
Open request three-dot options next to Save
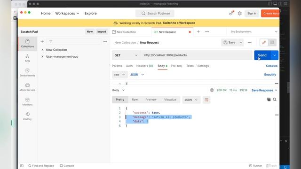coord(250,43)
